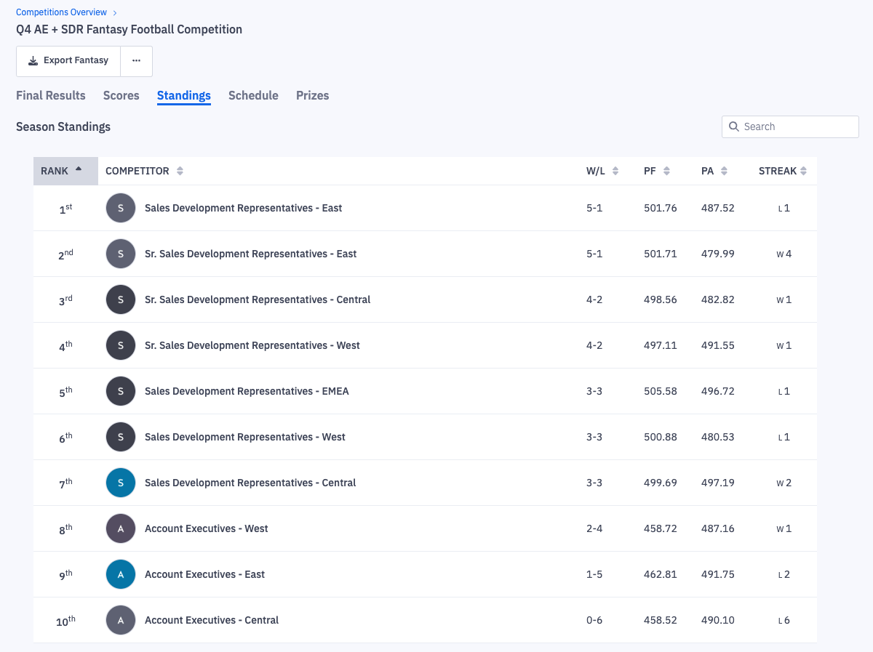Viewport: 873px width, 652px height.
Task: Sort by PA points-against column
Action: (714, 171)
